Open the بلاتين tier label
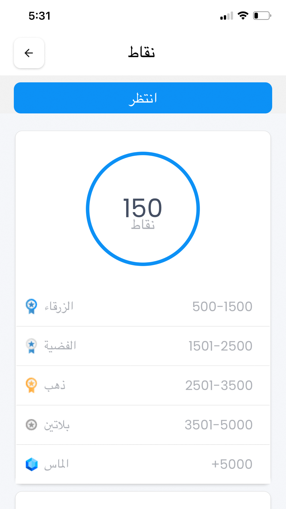This screenshot has width=286, height=509. (x=57, y=425)
